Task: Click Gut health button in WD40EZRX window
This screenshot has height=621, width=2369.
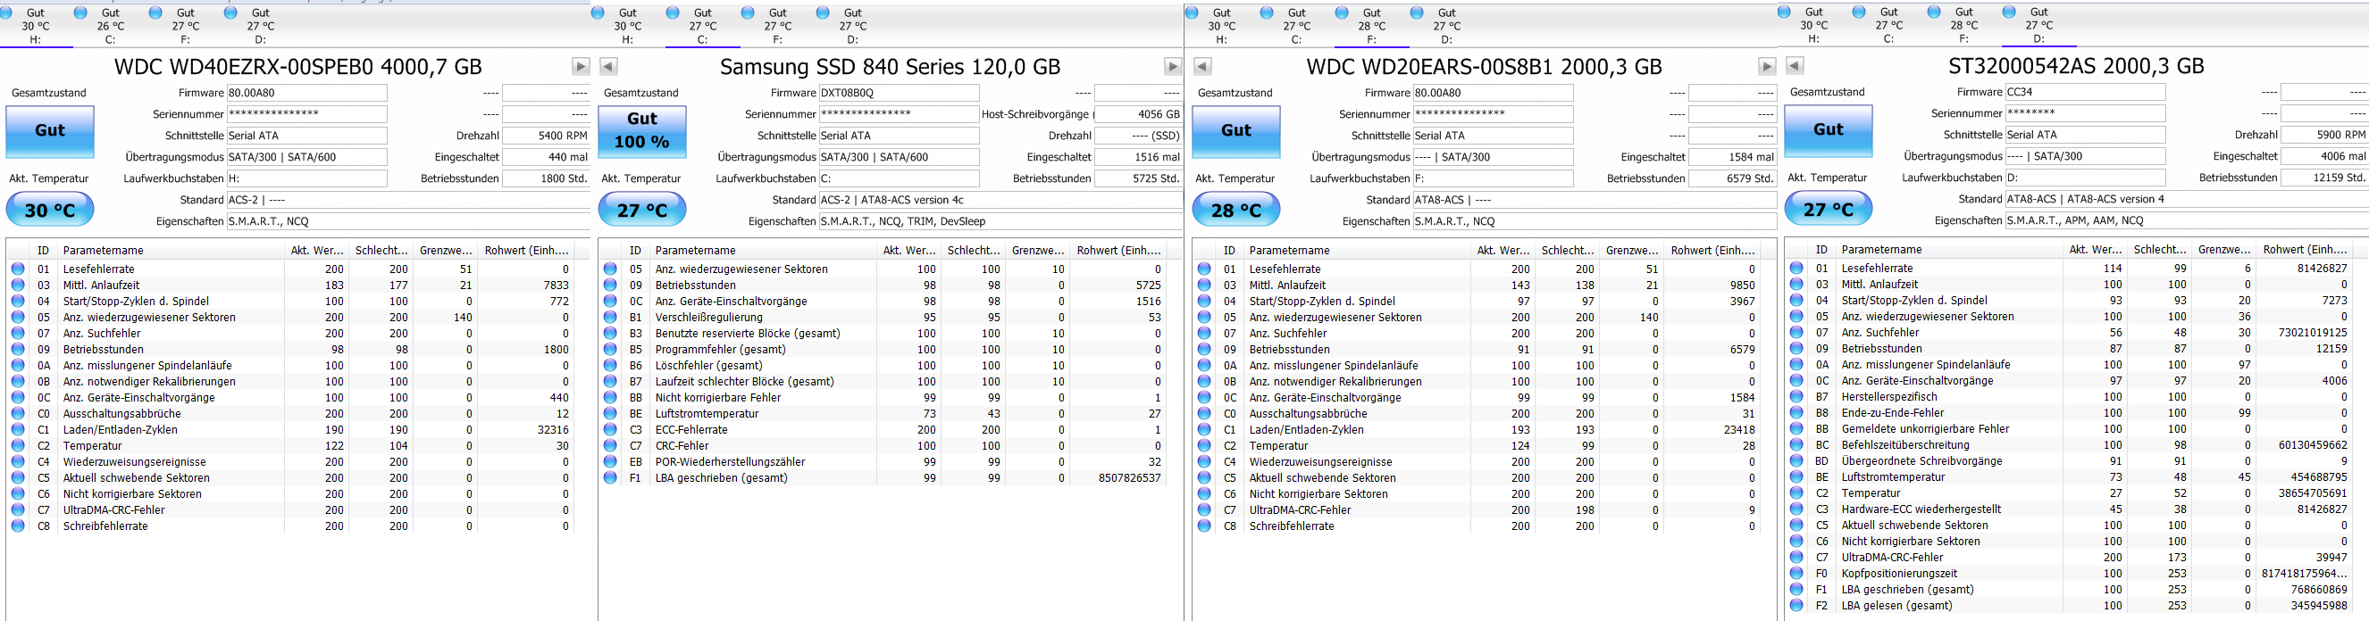Action: [x=50, y=131]
